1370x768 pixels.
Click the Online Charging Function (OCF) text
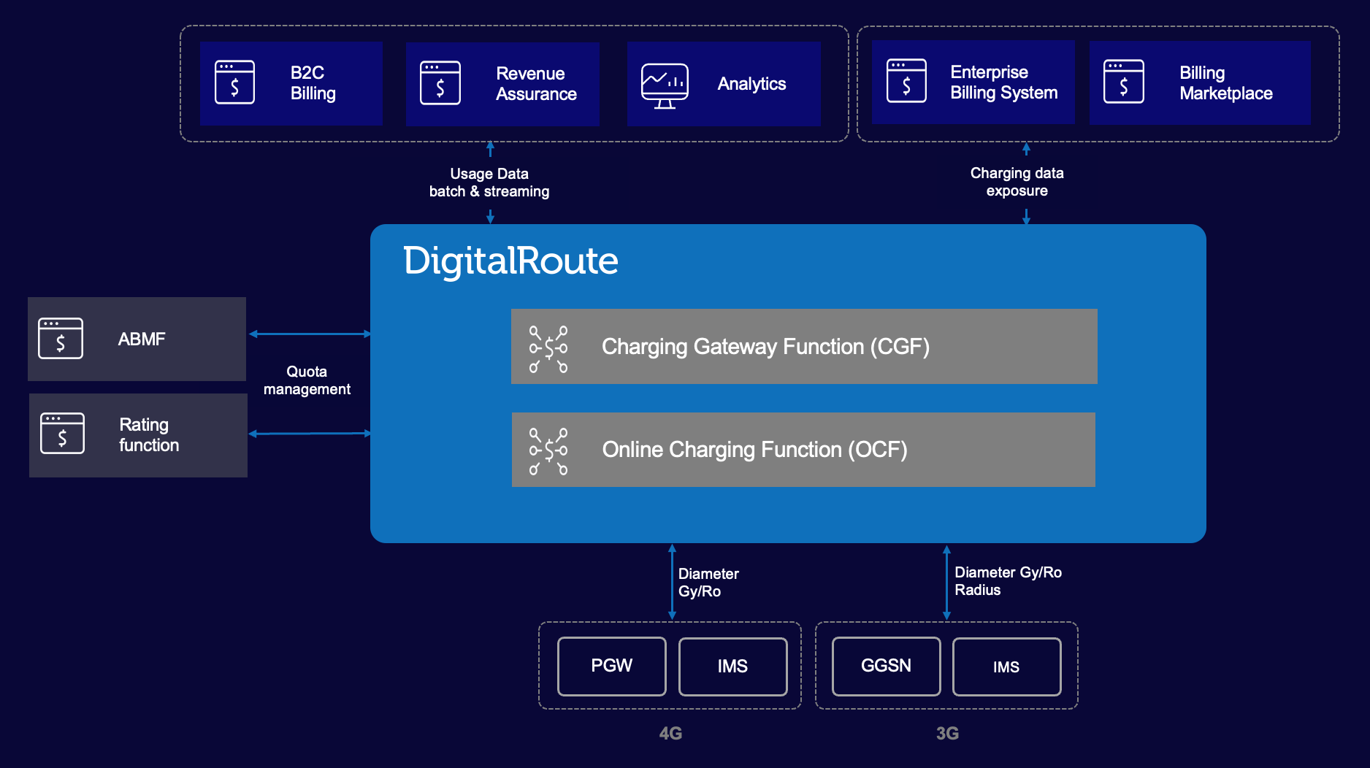click(754, 450)
